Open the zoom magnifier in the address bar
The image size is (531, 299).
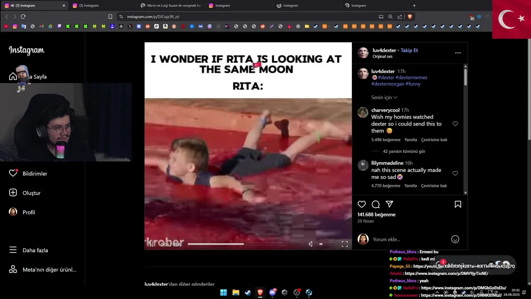(390, 17)
